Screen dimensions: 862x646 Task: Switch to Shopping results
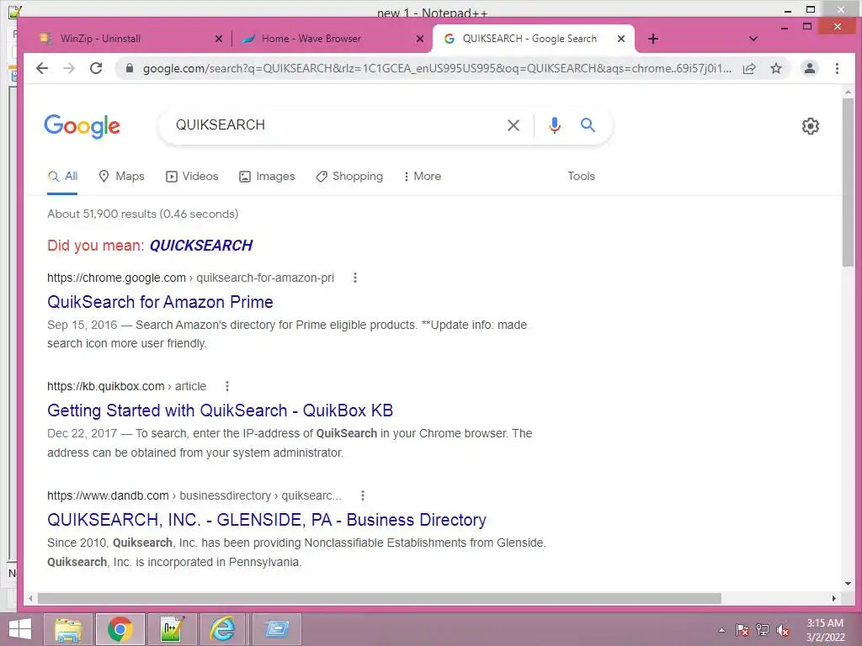349,177
